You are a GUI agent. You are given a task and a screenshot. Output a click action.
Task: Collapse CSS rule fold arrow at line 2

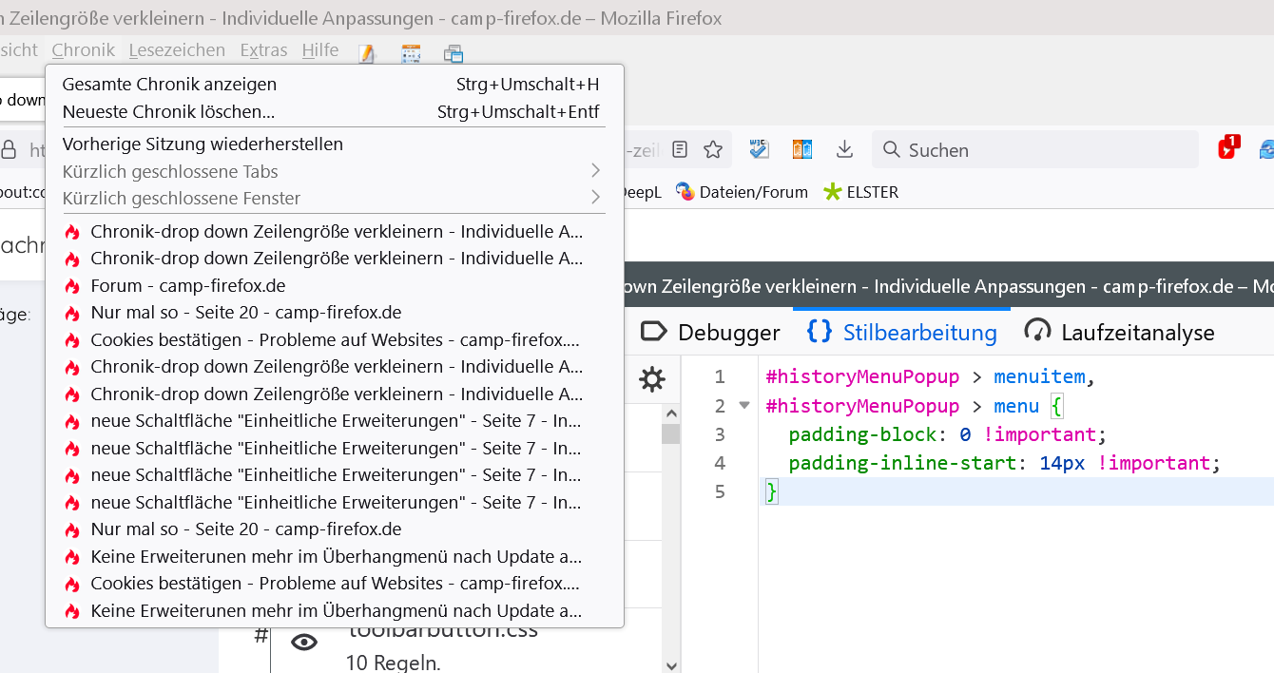click(744, 406)
